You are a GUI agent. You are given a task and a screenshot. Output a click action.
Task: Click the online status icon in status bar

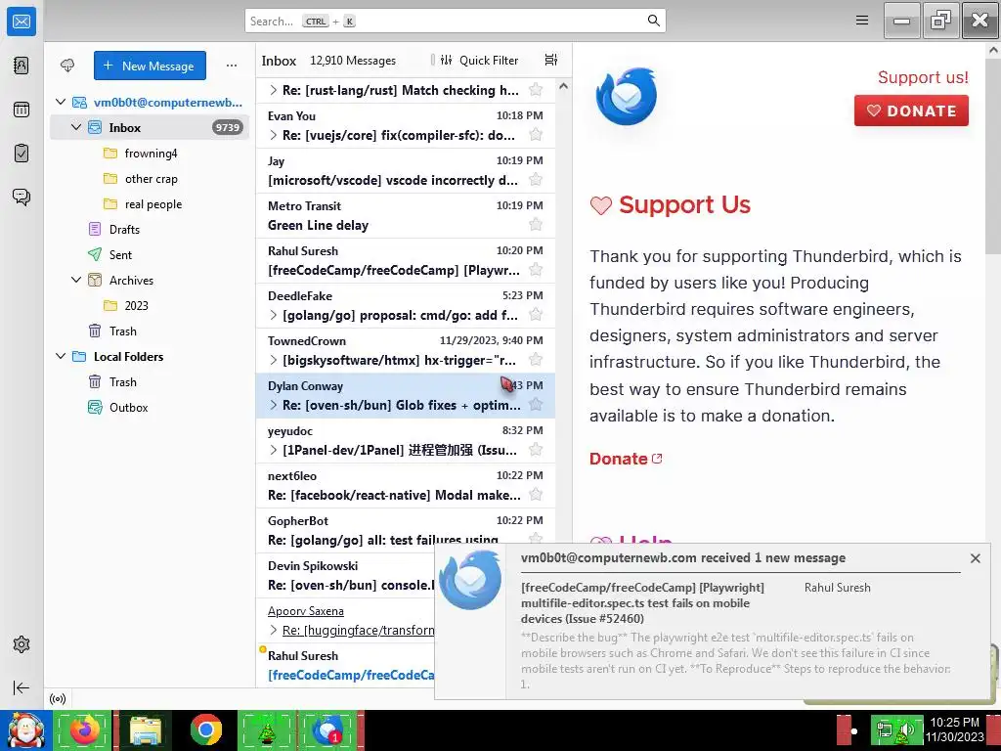tap(58, 698)
